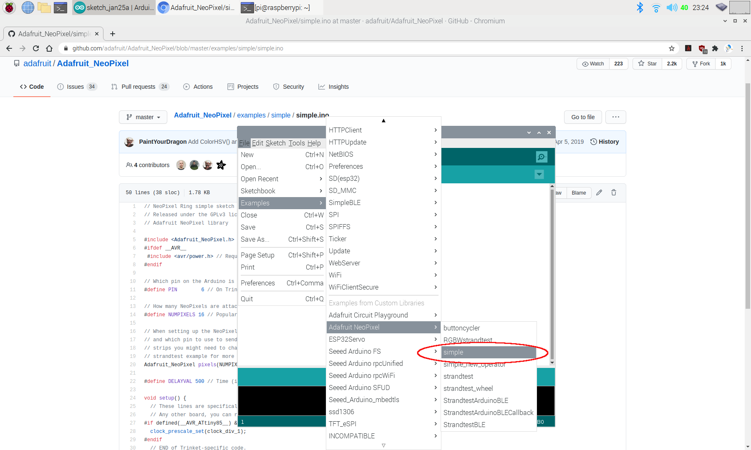
Task: Choose Quit in the File menu
Action: coord(282,299)
